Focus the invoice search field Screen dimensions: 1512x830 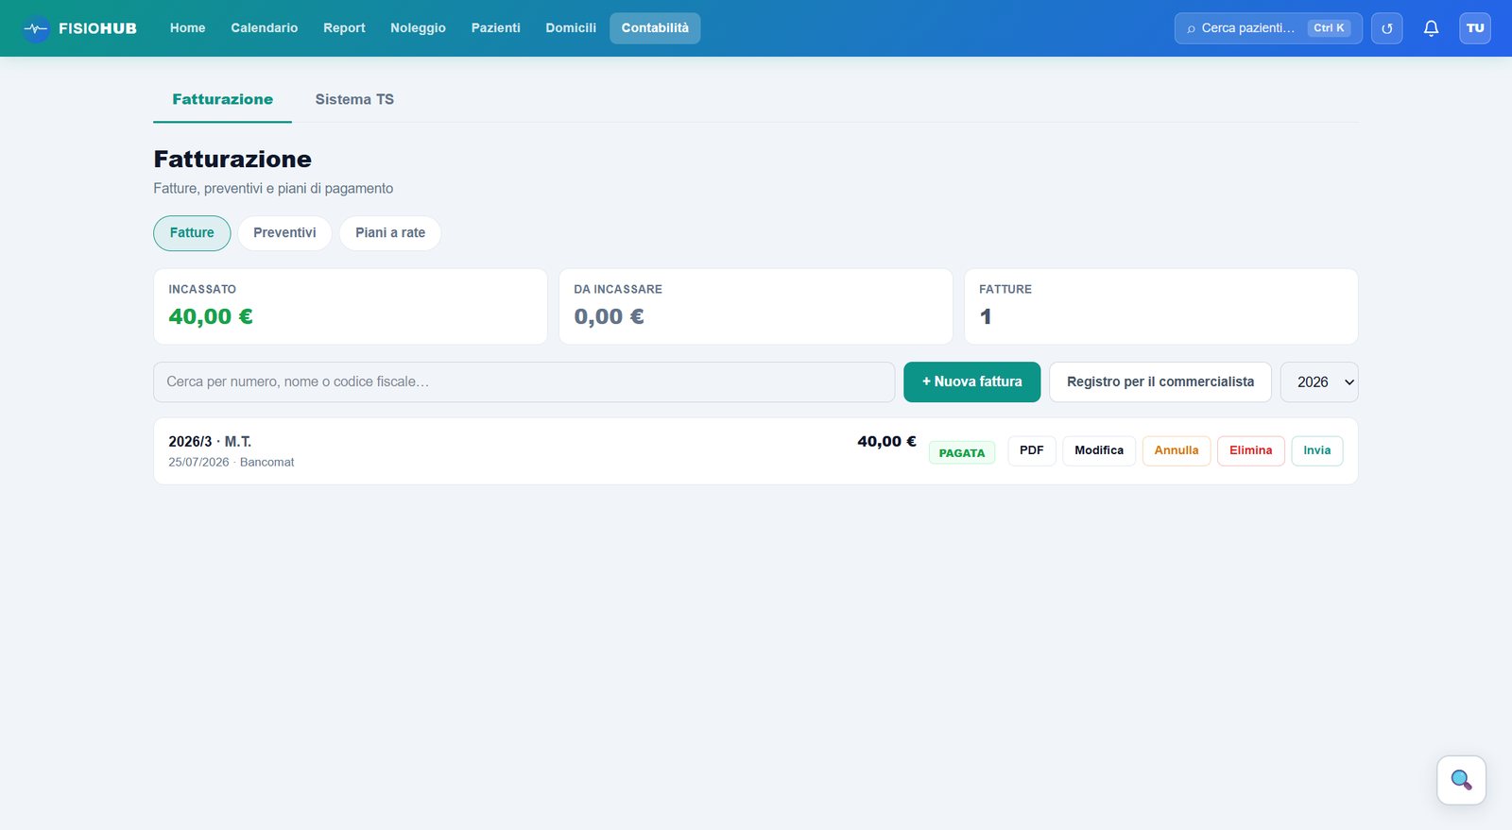524,382
